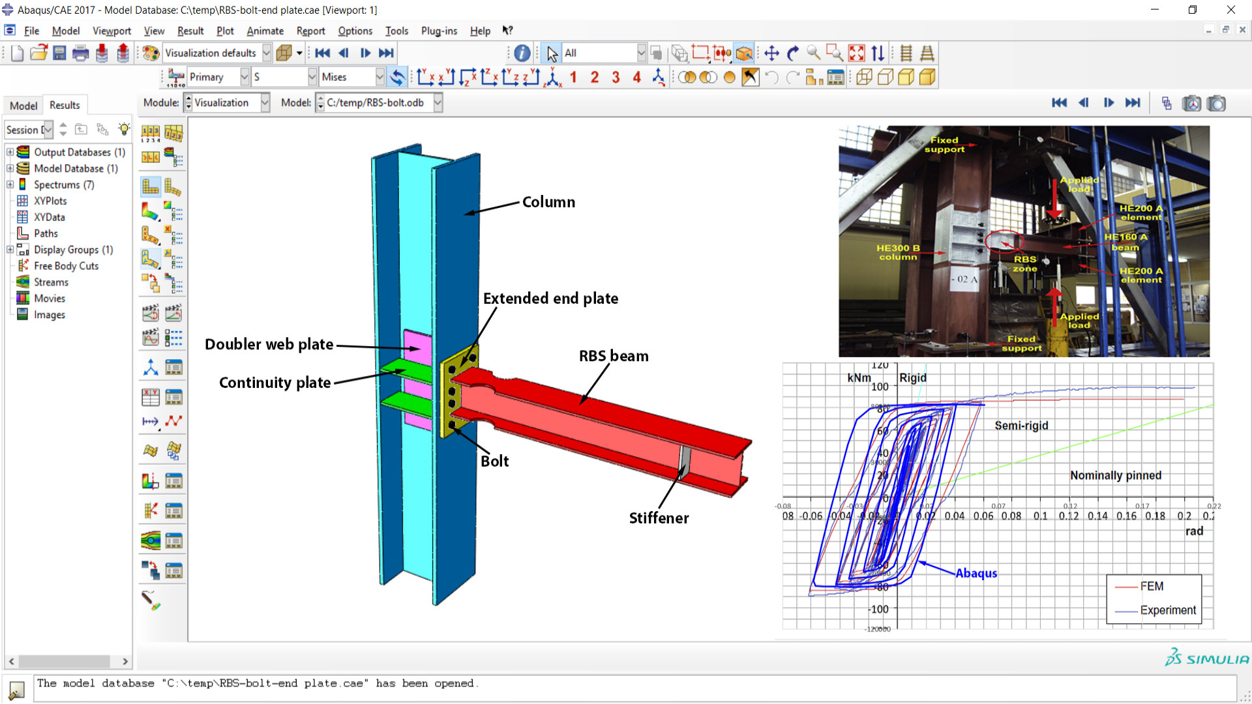Save the model database
Screen dimensions: 1252x704
click(x=59, y=53)
